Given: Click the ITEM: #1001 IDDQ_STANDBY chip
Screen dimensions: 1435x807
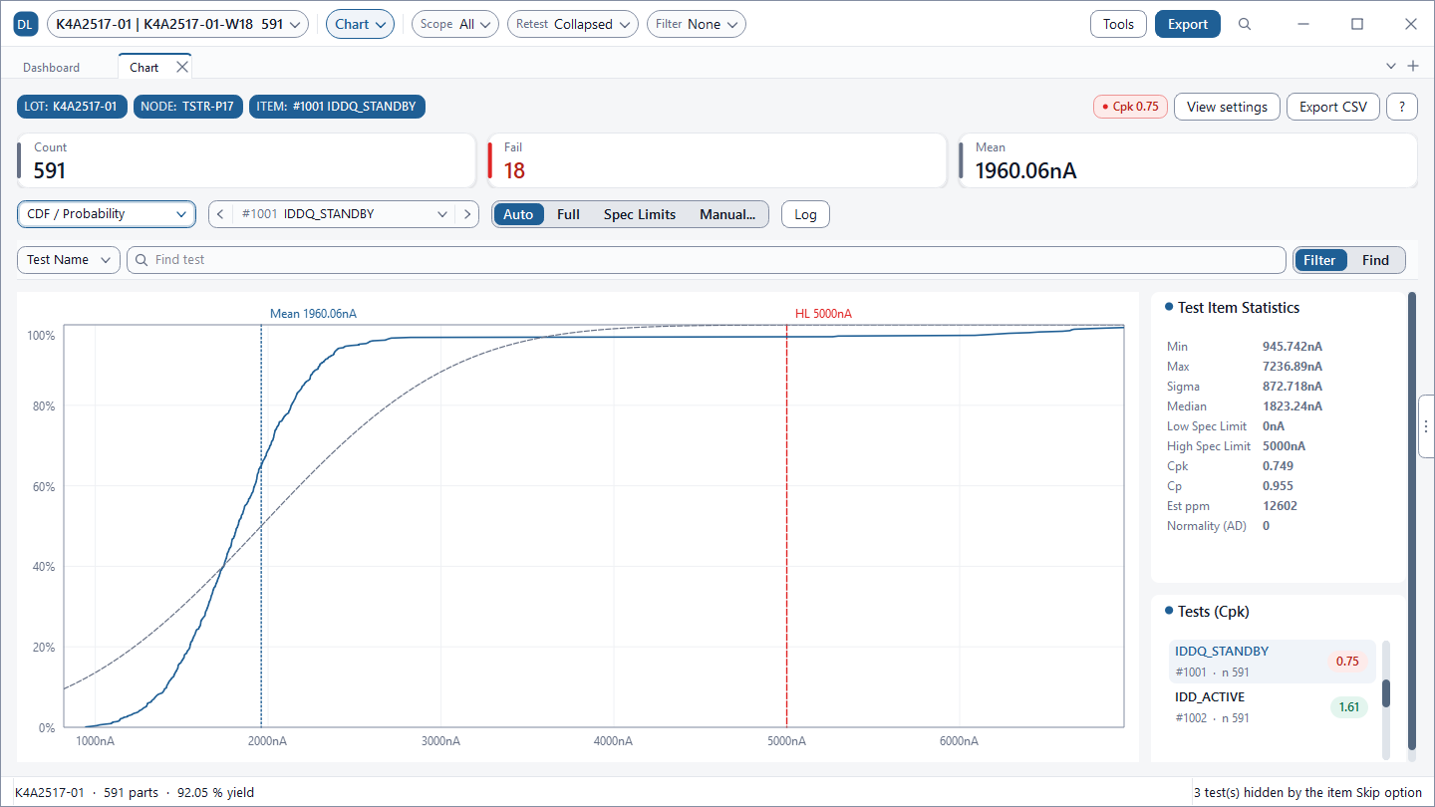Looking at the screenshot, I should (x=337, y=107).
